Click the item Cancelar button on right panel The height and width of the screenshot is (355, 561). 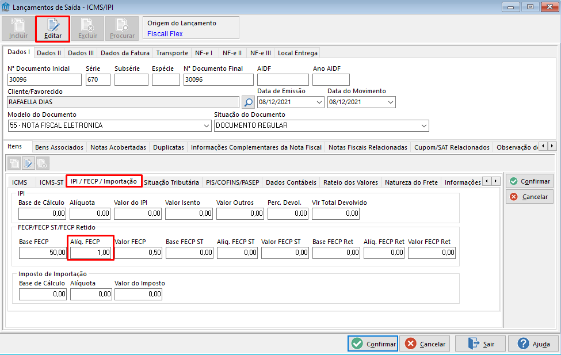[x=529, y=197]
